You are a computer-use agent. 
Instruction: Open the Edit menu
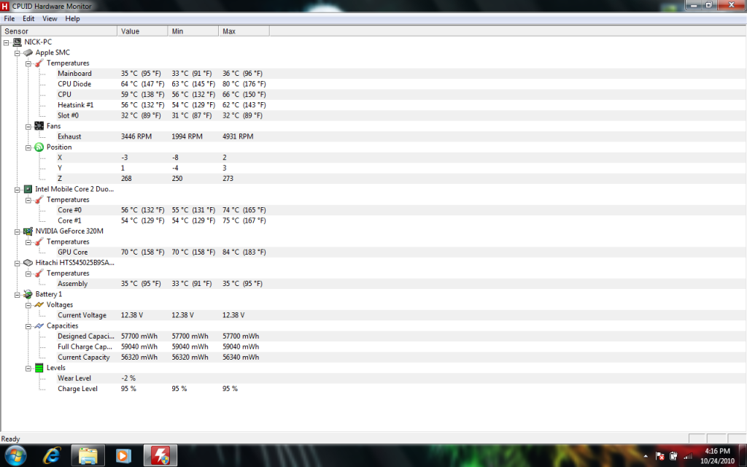tap(28, 18)
